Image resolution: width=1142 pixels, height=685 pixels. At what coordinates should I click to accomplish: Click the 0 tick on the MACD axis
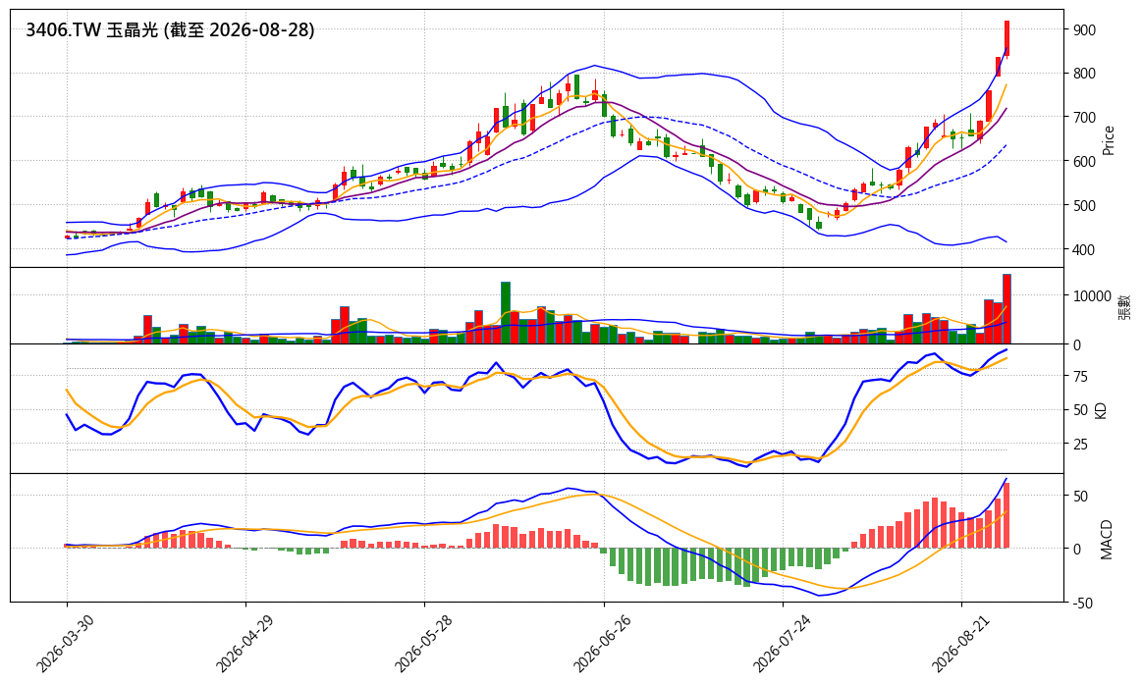1076,549
